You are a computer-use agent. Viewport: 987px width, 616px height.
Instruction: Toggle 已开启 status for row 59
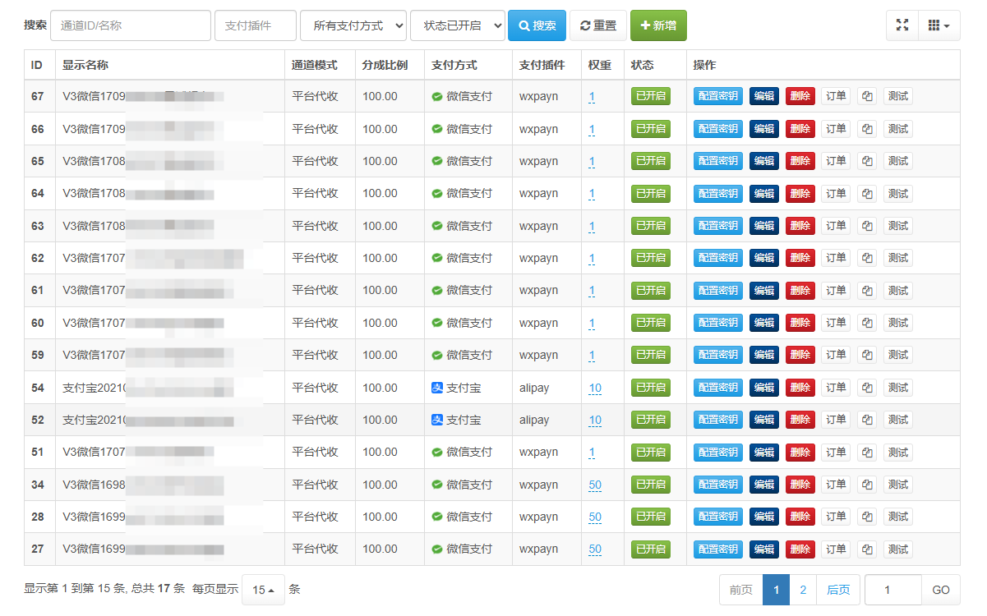pyautogui.click(x=651, y=355)
